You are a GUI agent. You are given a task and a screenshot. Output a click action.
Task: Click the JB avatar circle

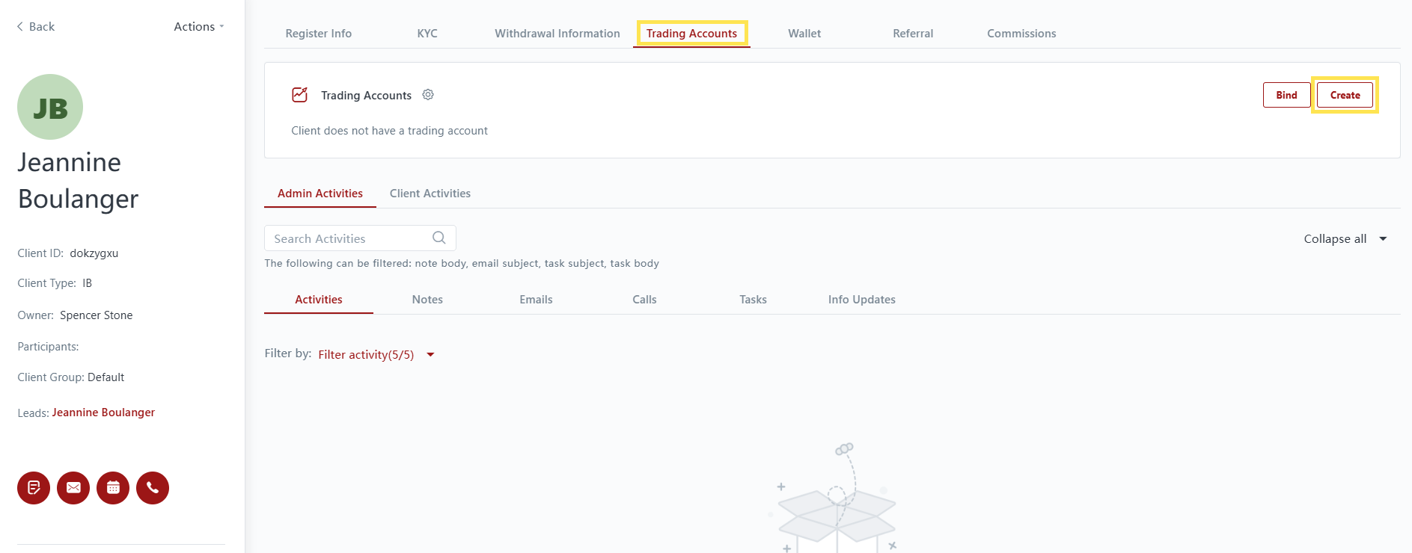pyautogui.click(x=50, y=107)
